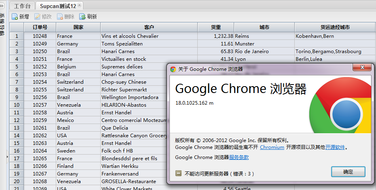The width and height of the screenshot is (376, 190).
Task: Click the Finland country cell
Action: coord(78,166)
